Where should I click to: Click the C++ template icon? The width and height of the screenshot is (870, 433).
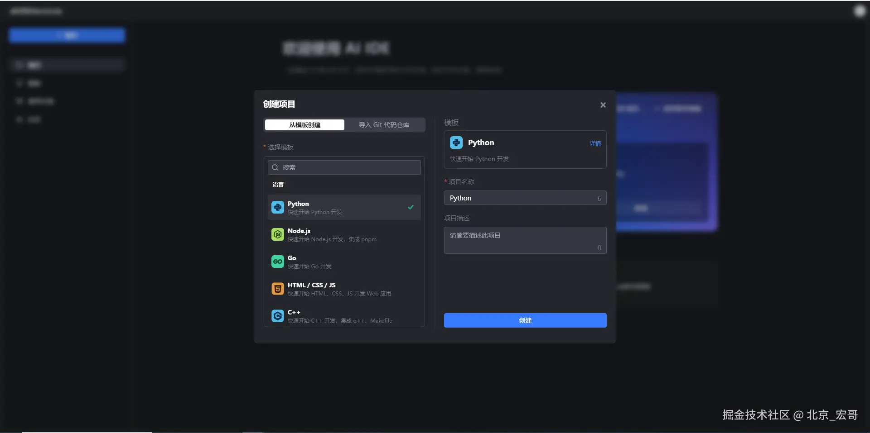[x=277, y=316]
